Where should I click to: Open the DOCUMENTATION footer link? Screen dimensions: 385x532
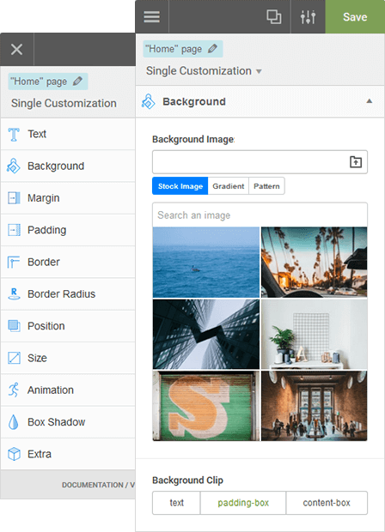[93, 485]
